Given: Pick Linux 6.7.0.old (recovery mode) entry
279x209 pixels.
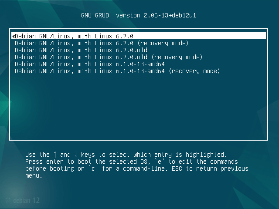Looking at the screenshot, I should pos(109,57).
